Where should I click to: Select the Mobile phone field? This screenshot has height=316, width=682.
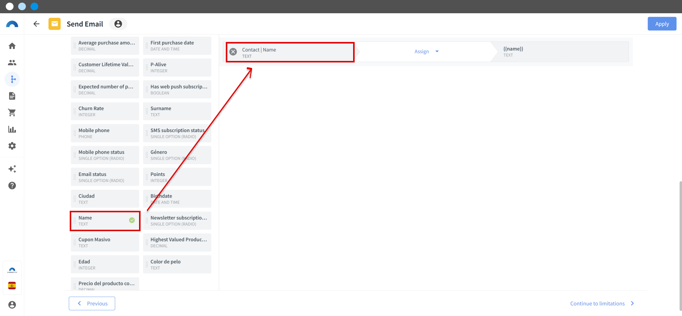(105, 133)
